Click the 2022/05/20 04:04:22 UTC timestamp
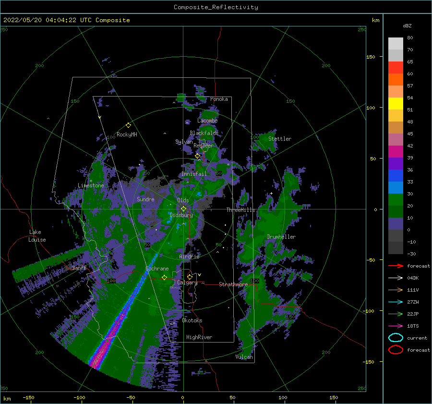The height and width of the screenshot is (404, 432). [x=48, y=20]
